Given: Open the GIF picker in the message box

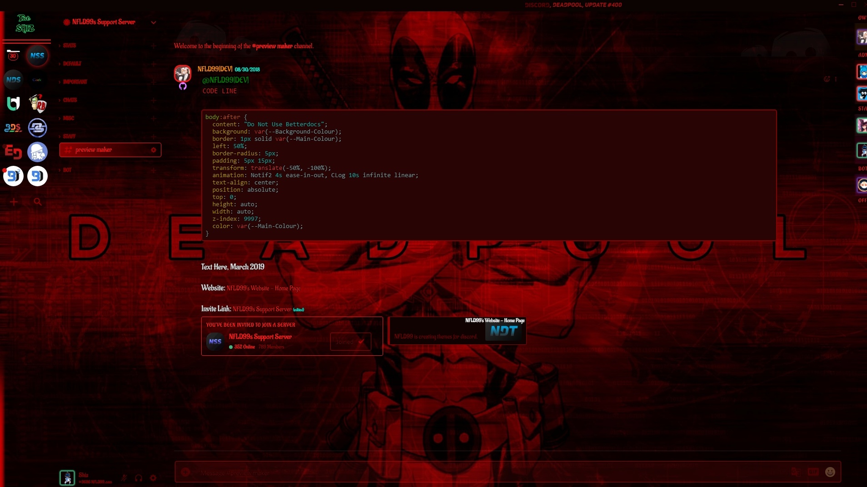Looking at the screenshot, I should point(813,472).
